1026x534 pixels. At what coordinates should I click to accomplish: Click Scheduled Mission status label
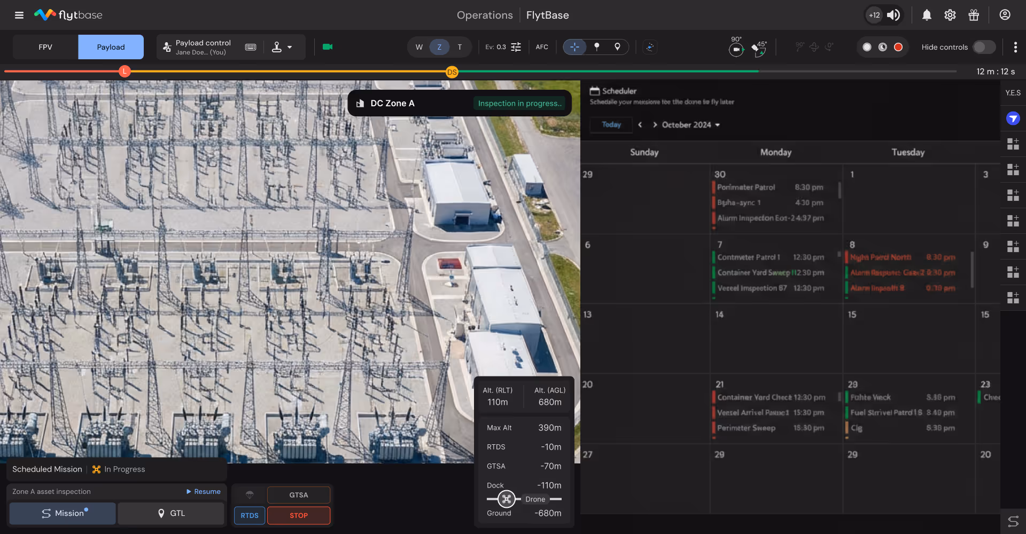pos(47,469)
